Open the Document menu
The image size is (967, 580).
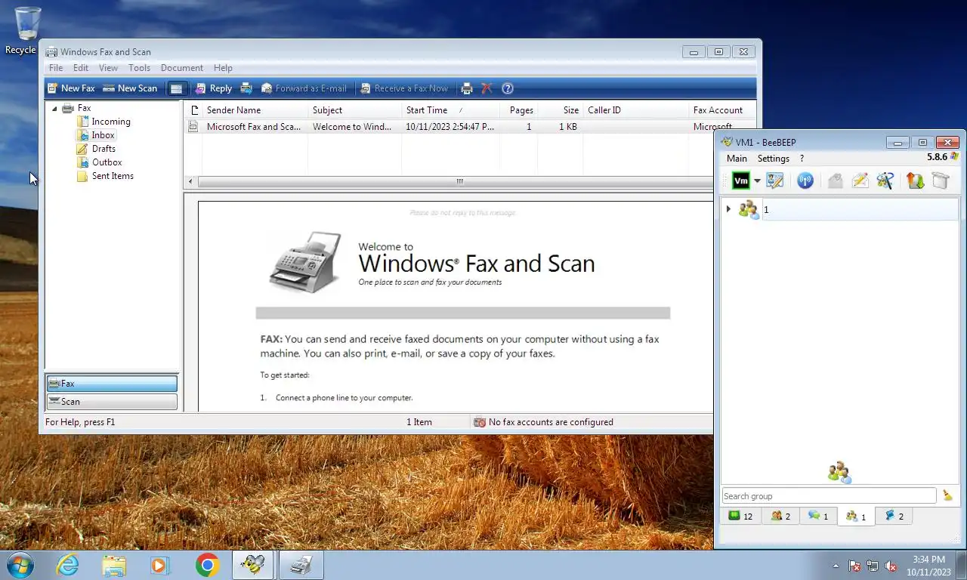181,68
